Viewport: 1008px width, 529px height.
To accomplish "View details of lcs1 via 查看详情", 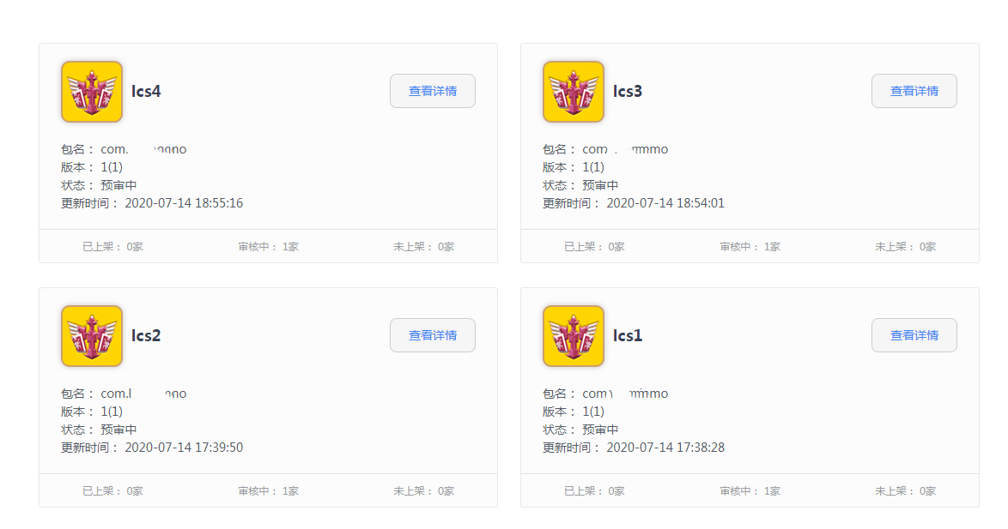I will [x=914, y=335].
